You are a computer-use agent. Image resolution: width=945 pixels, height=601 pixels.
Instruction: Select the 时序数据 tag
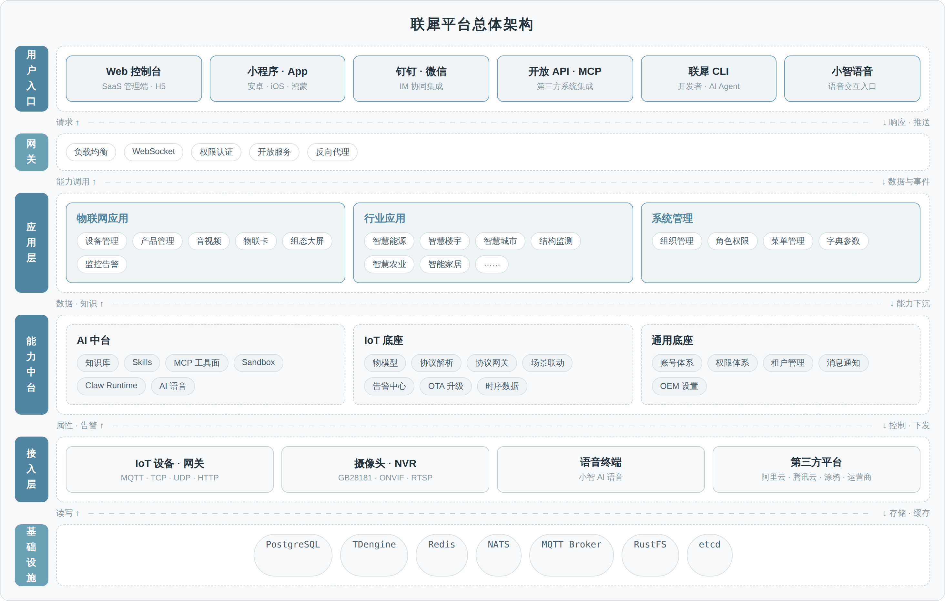(x=502, y=386)
